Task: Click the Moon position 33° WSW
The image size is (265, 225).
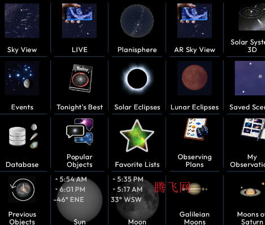Action: point(126,200)
